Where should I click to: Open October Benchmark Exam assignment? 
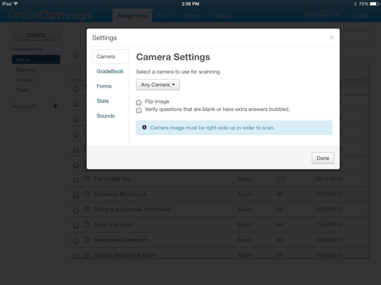[125, 255]
